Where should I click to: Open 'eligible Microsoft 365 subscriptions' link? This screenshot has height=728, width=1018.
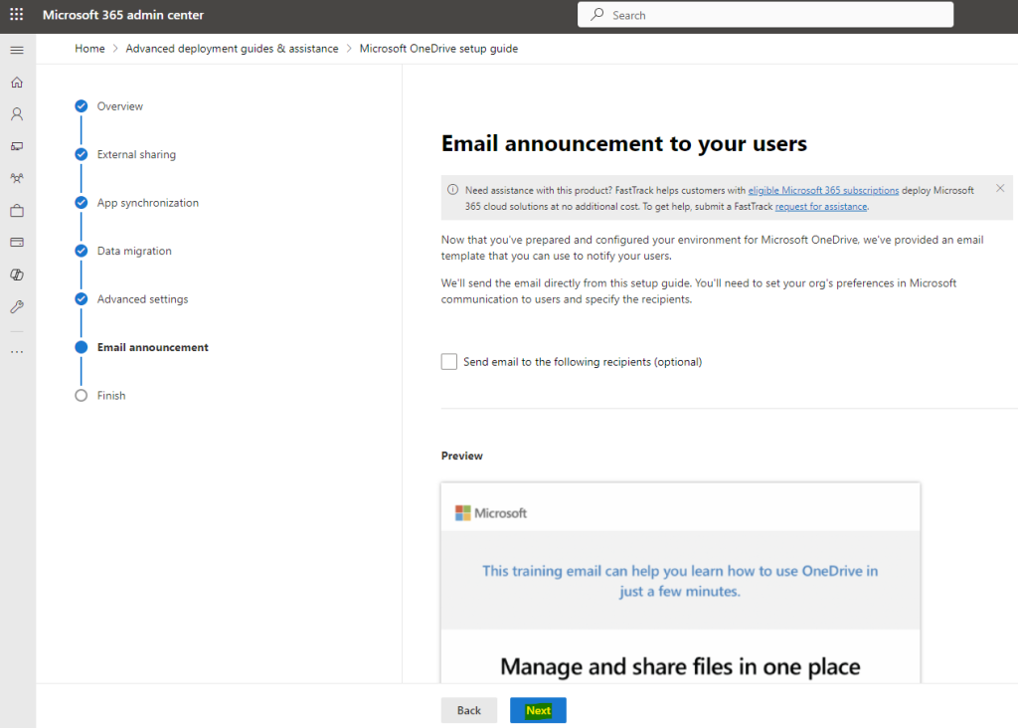click(x=823, y=190)
